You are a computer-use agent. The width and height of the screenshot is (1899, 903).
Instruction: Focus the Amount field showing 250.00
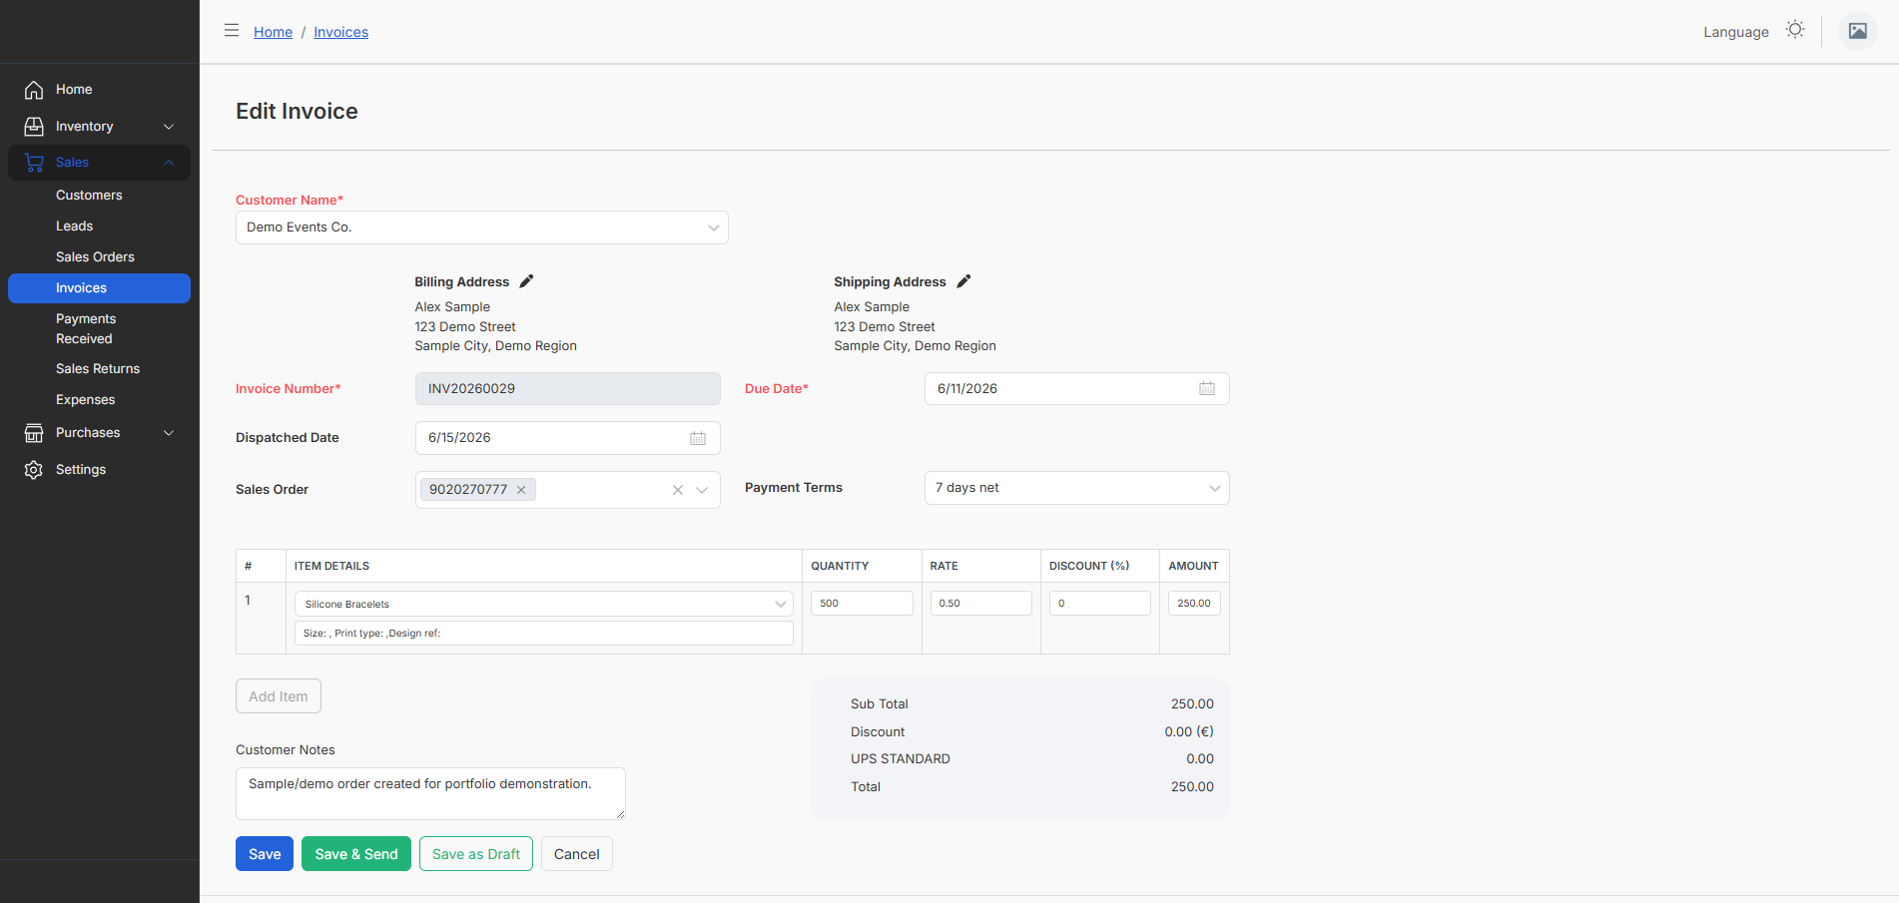[x=1194, y=604]
